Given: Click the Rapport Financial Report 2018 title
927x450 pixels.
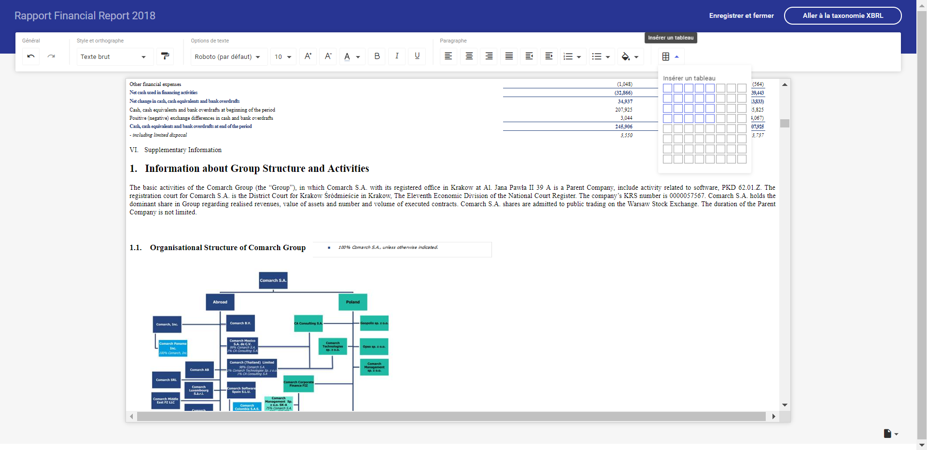Looking at the screenshot, I should coord(85,15).
